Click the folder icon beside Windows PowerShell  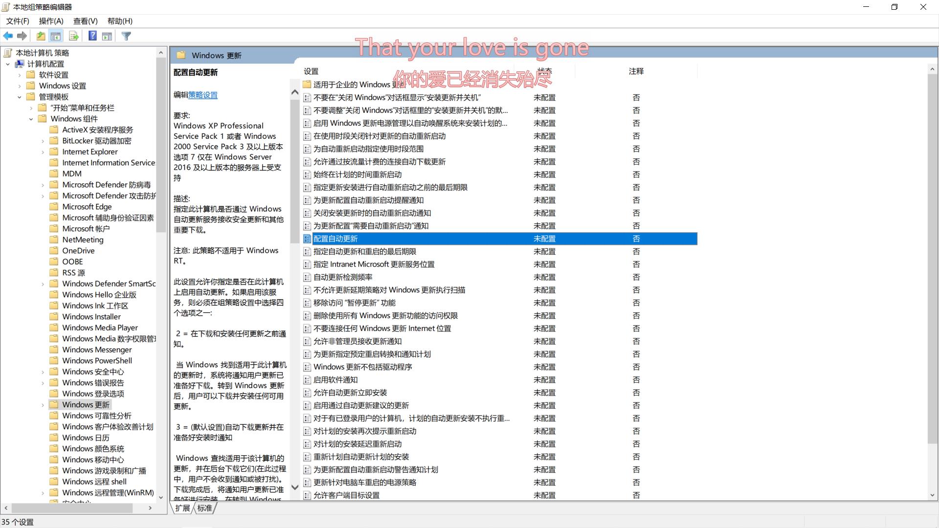(x=54, y=360)
